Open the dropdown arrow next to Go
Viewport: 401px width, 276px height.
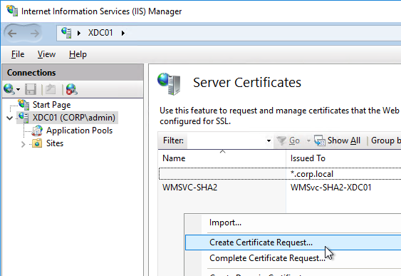coord(308,140)
